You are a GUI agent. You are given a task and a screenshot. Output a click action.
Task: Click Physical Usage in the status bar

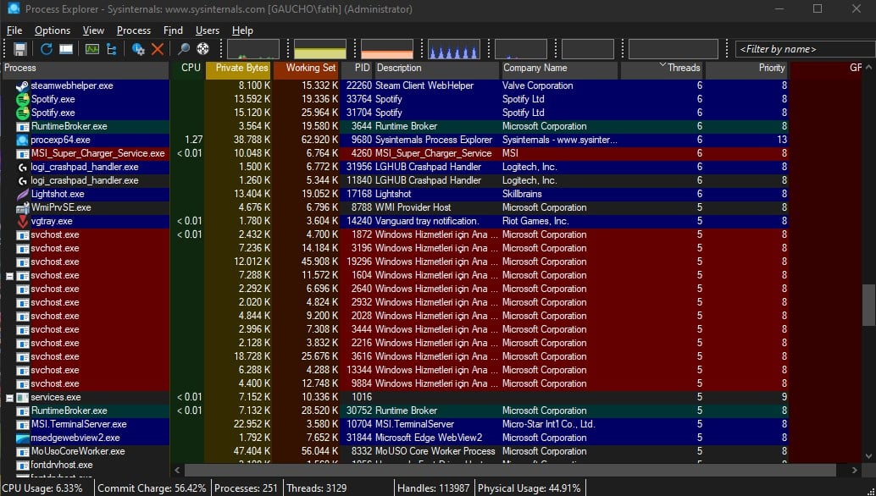pos(529,488)
